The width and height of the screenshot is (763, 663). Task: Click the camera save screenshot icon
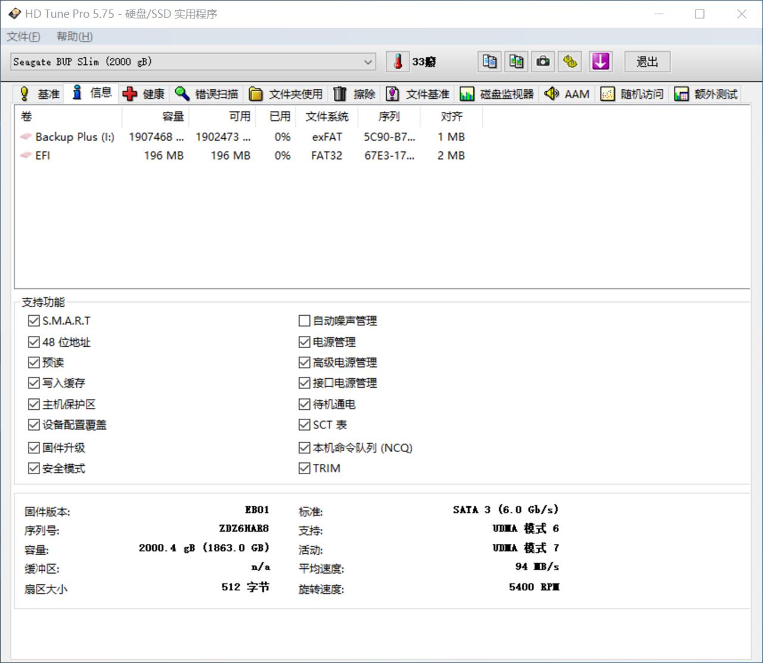tap(543, 61)
